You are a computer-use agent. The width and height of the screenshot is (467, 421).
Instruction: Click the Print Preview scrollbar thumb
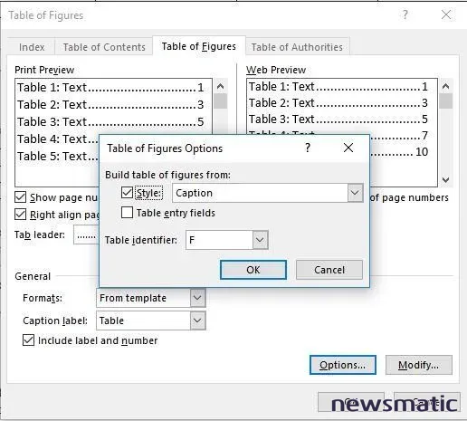point(221,101)
